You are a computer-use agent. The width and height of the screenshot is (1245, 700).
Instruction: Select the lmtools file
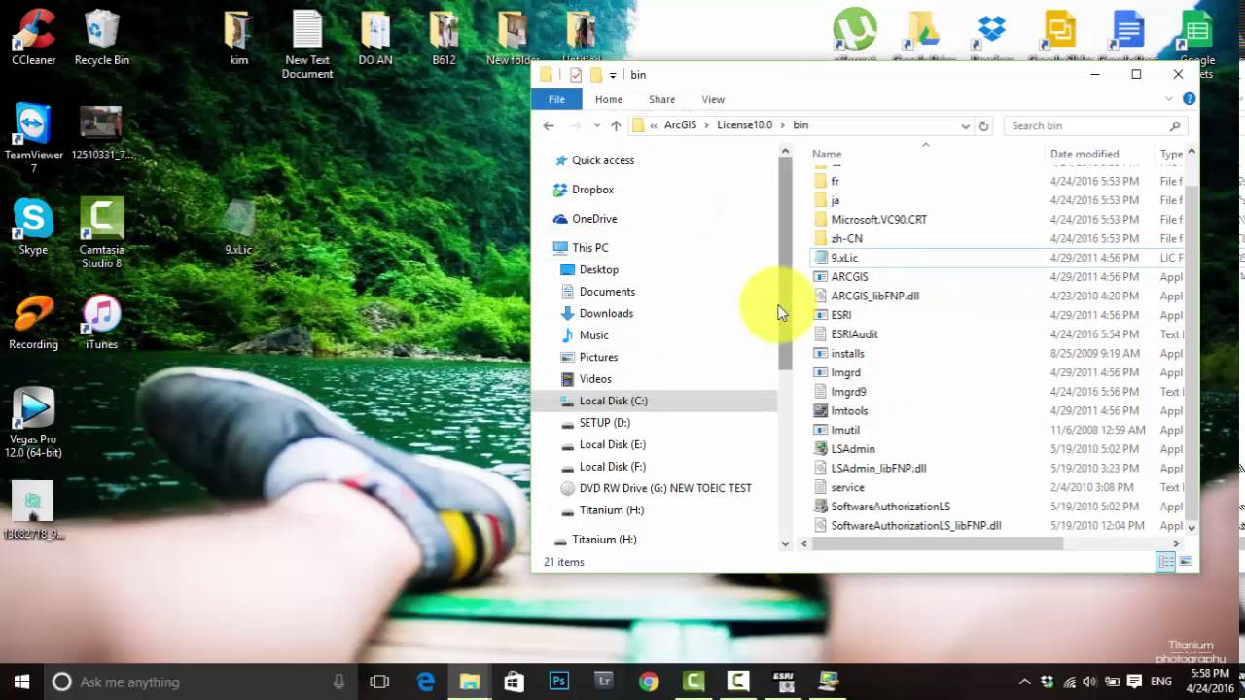pos(849,410)
